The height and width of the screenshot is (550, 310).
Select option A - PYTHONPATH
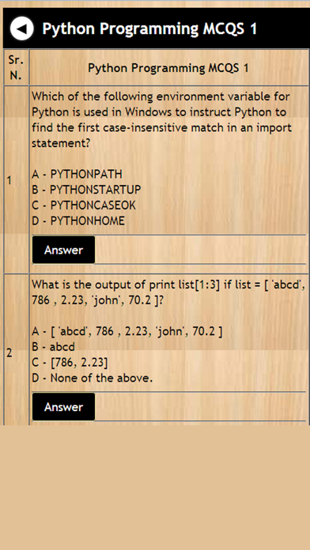coord(77,174)
